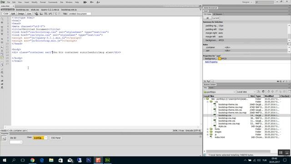The width and height of the screenshot is (291, 164).
Task: Click the Get files download icon
Action: pos(269,92)
